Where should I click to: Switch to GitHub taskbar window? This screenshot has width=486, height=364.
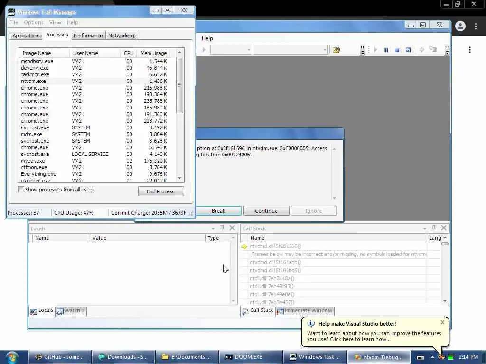pyautogui.click(x=60, y=357)
